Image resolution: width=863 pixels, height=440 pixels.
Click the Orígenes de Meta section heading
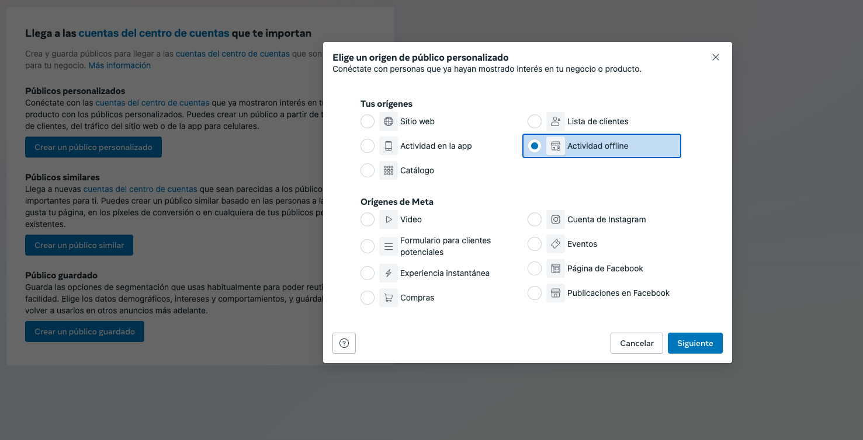[x=397, y=202]
